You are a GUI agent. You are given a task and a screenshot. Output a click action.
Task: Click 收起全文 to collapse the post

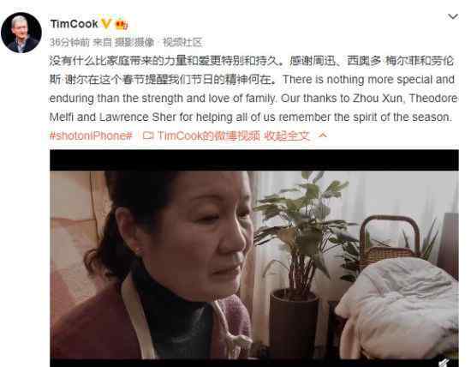coord(287,136)
